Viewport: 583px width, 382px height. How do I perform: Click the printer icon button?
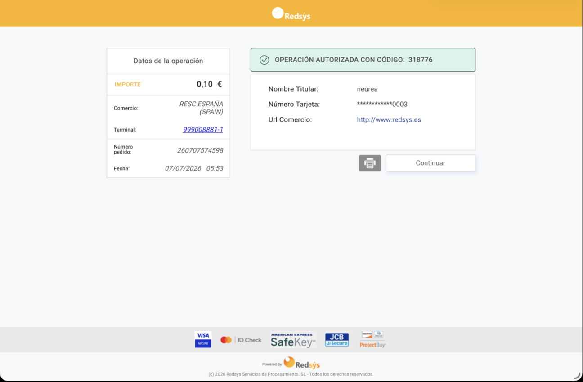click(x=370, y=163)
